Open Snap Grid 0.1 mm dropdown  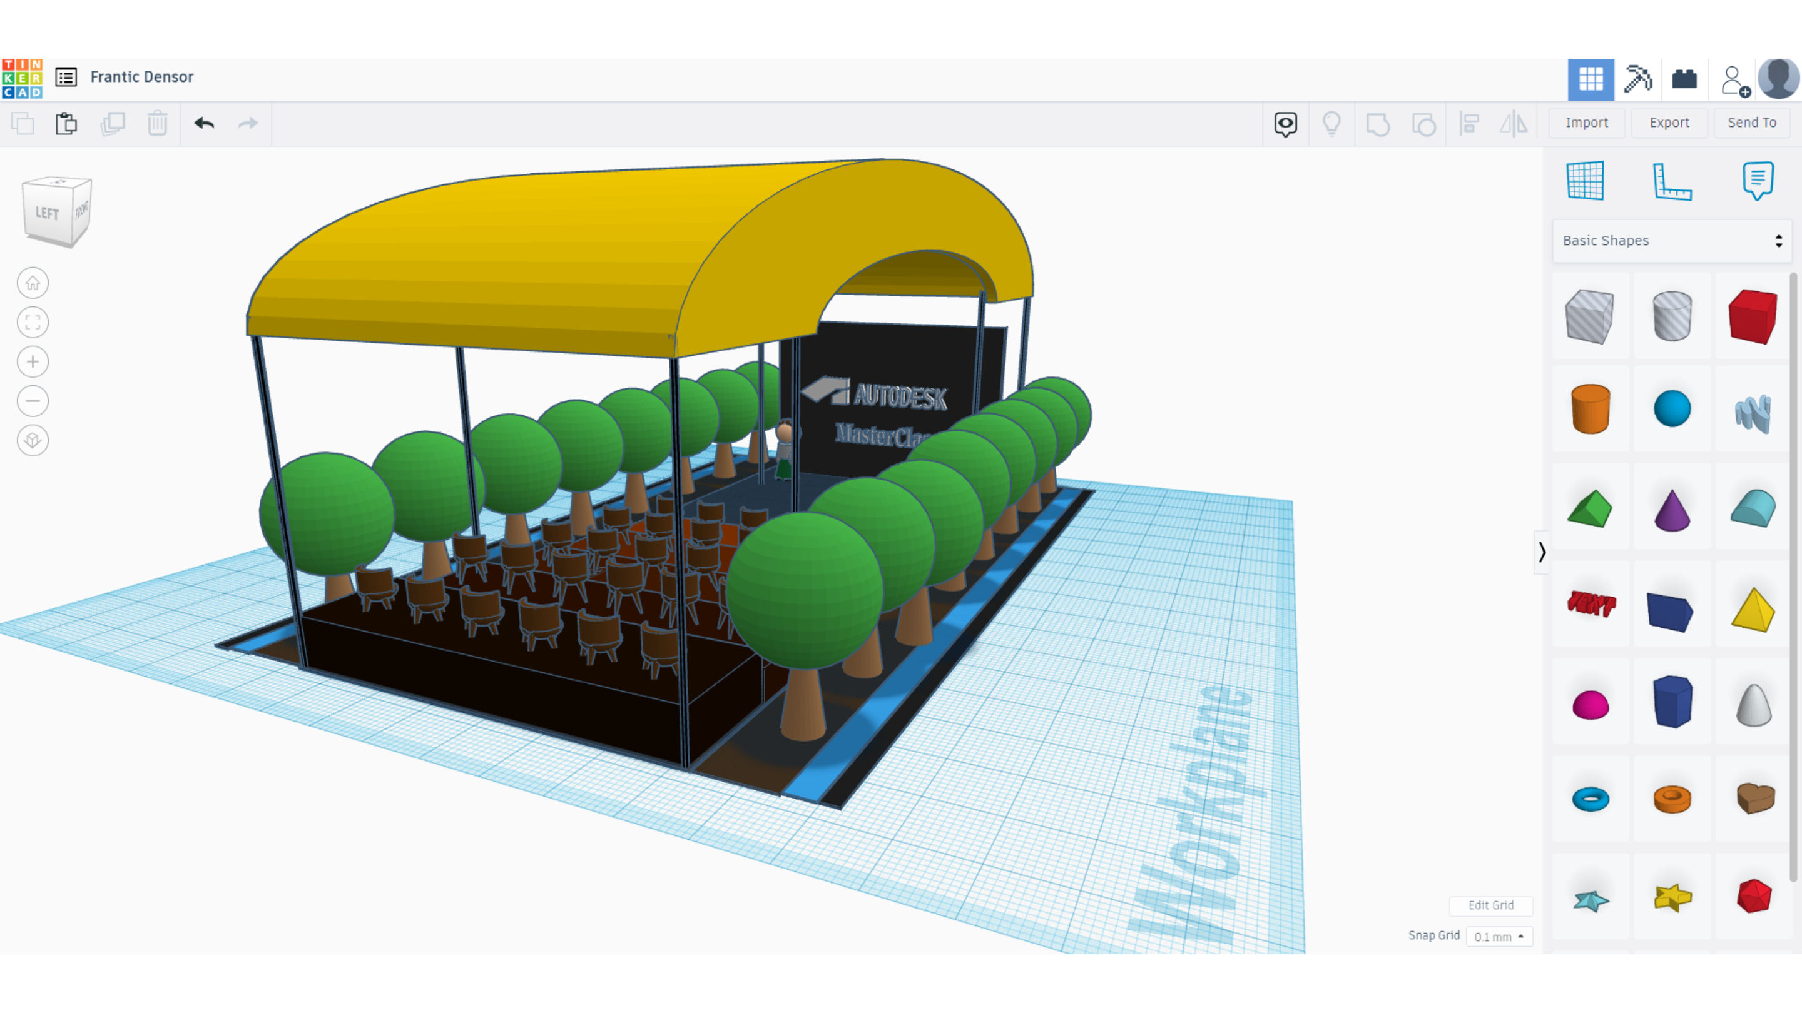coord(1499,936)
